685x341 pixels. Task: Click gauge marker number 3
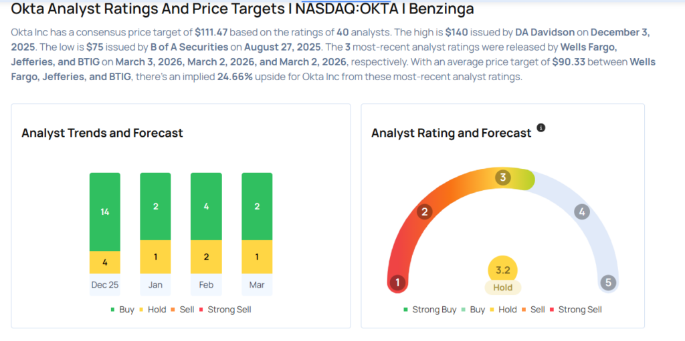502,178
